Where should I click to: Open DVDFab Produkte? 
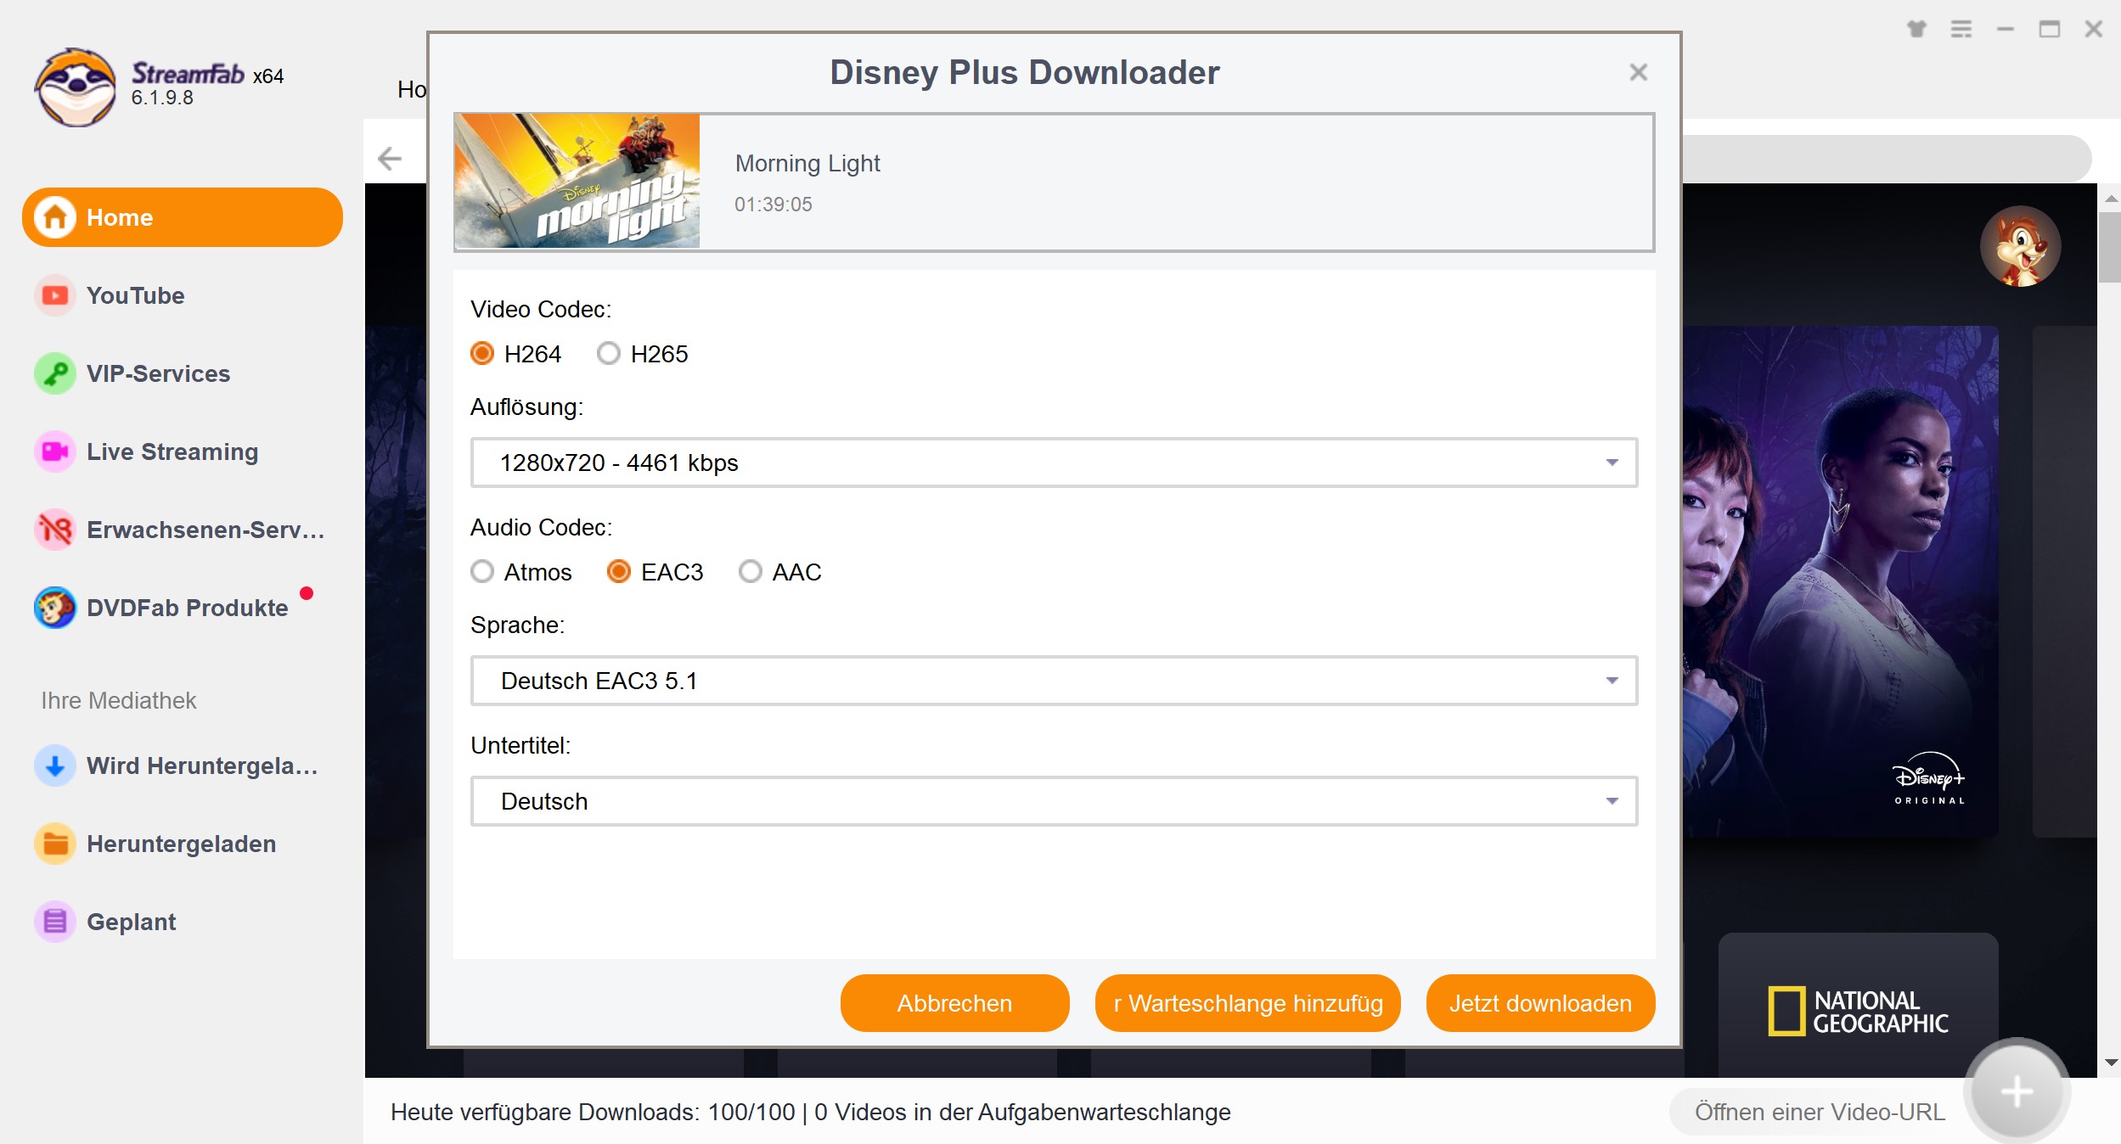[x=54, y=608]
